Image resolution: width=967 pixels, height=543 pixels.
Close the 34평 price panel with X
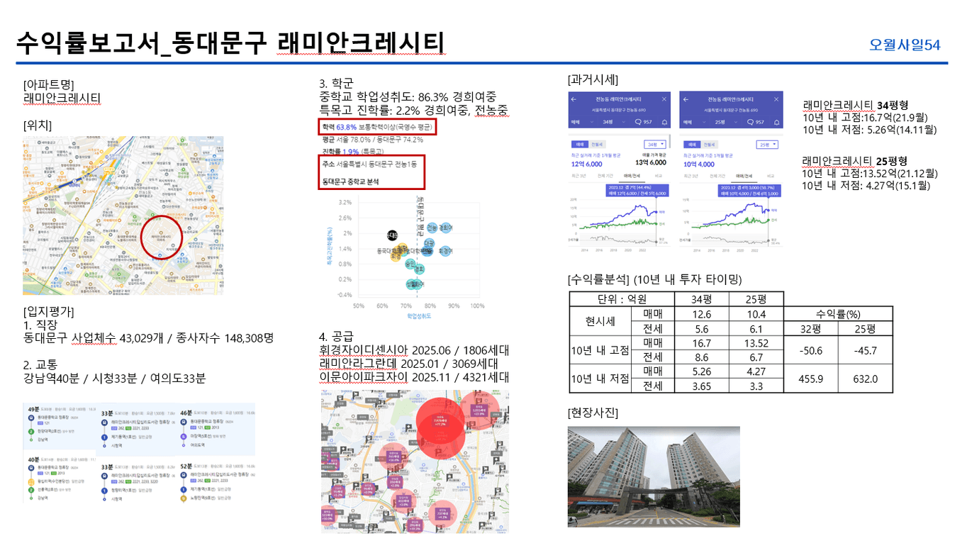coord(664,99)
